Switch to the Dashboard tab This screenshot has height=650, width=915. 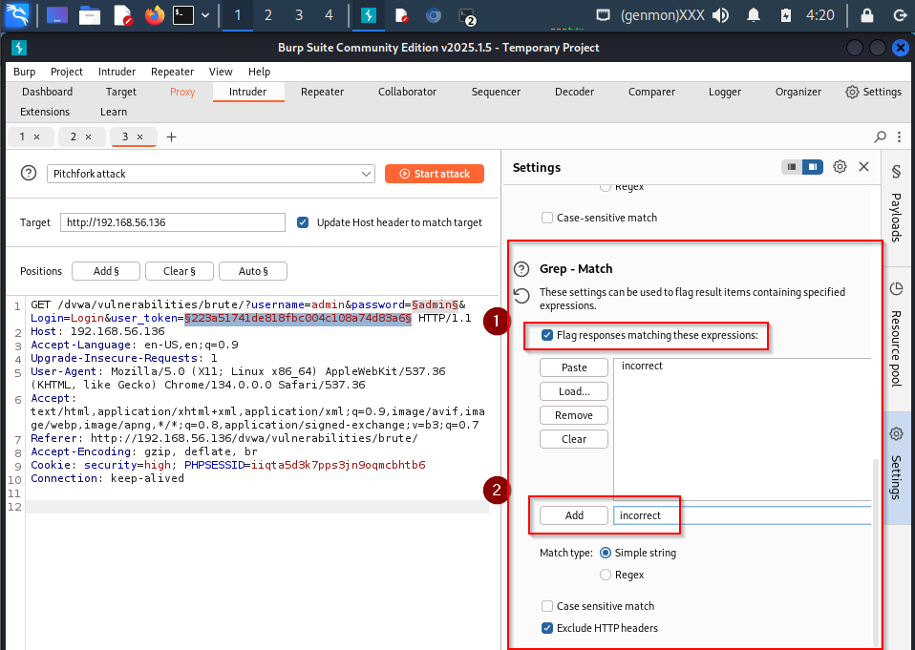pos(47,92)
